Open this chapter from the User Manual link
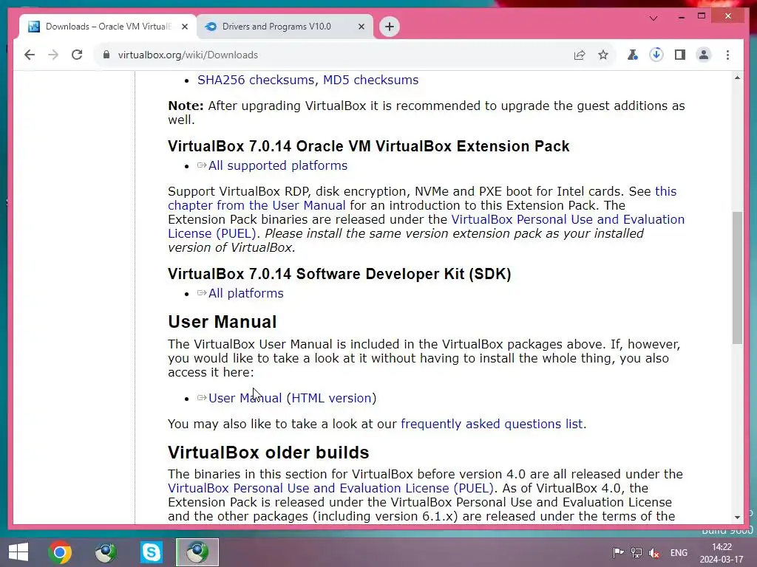Viewport: 757px width, 567px height. pos(422,198)
